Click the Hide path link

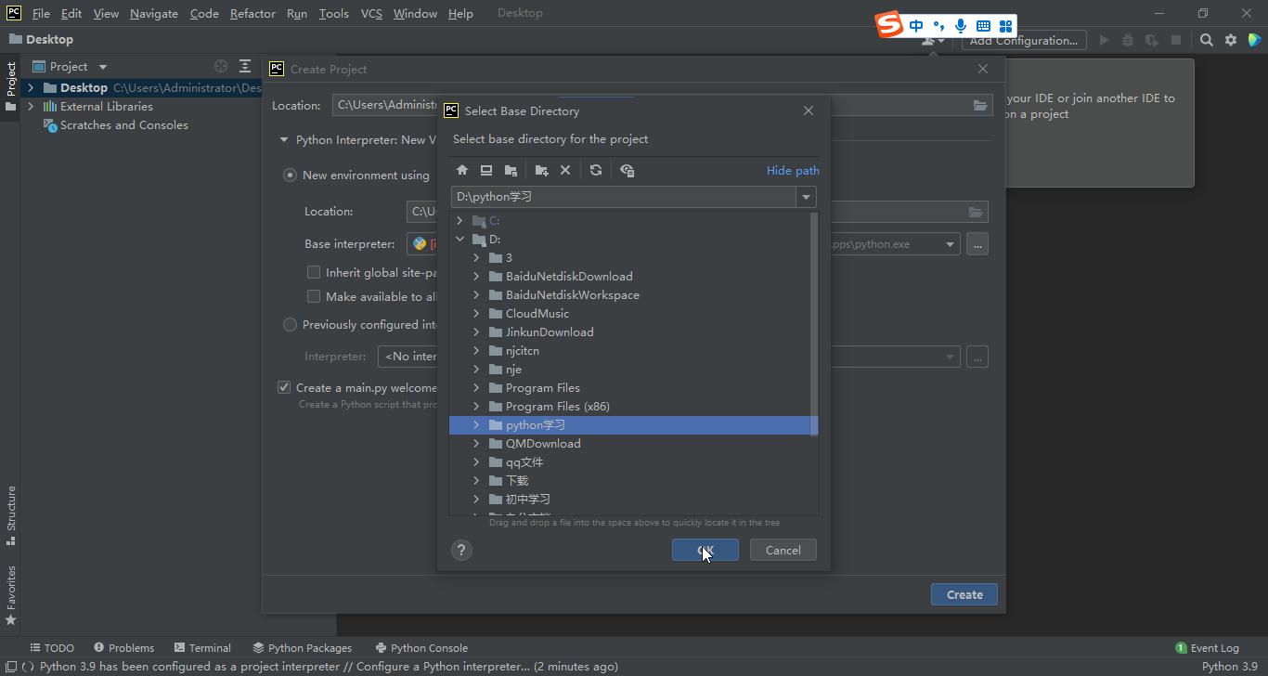tap(792, 170)
